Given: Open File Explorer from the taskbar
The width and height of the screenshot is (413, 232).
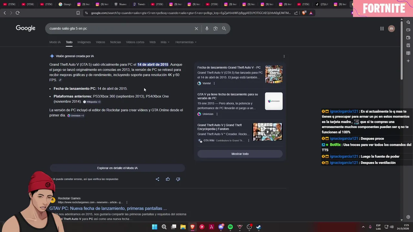Looking at the screenshot, I should (x=183, y=227).
